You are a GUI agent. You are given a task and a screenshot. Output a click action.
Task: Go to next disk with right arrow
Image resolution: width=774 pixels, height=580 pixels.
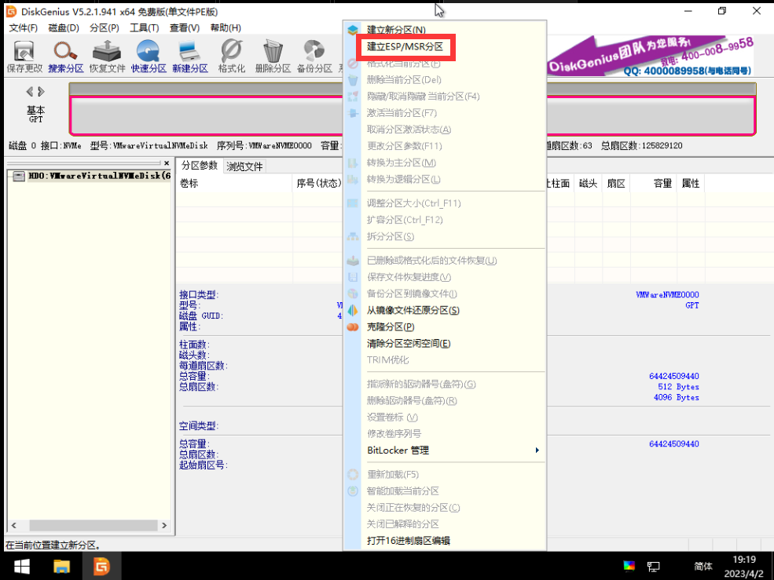tap(41, 91)
